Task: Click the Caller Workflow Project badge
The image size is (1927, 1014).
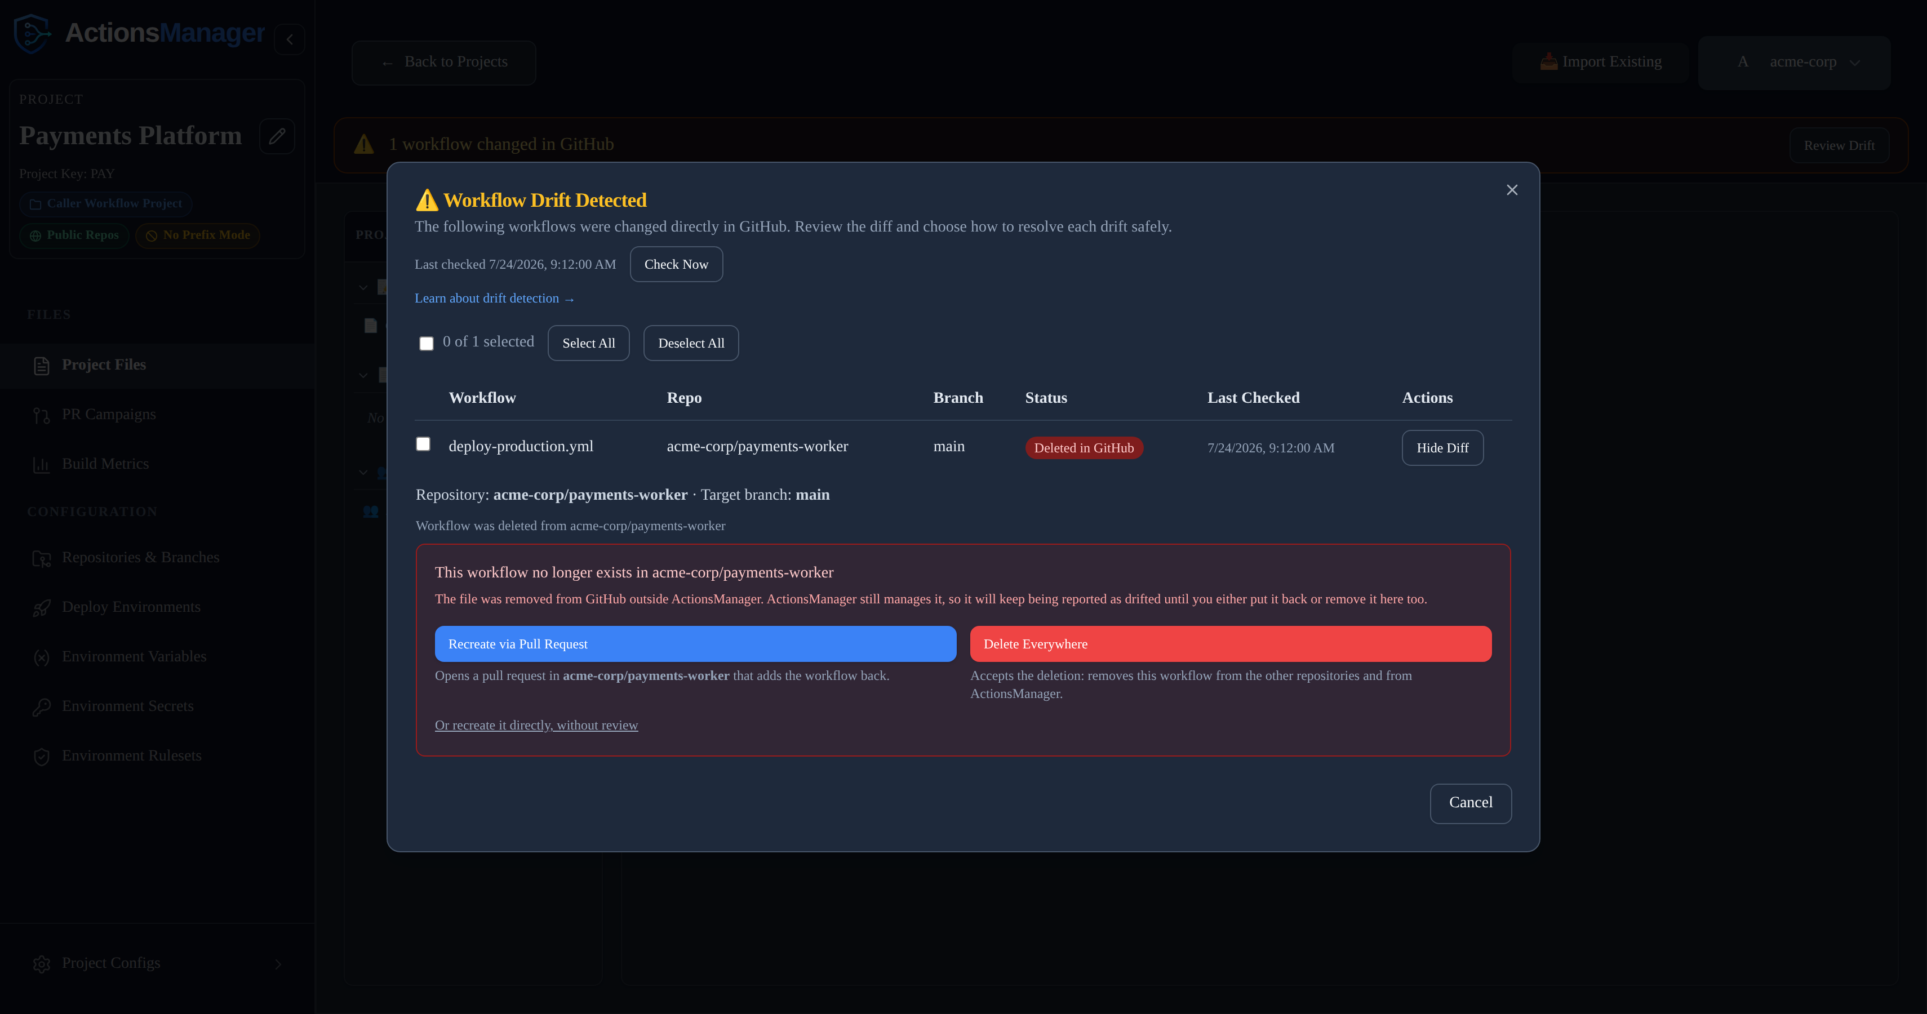Action: 105,204
